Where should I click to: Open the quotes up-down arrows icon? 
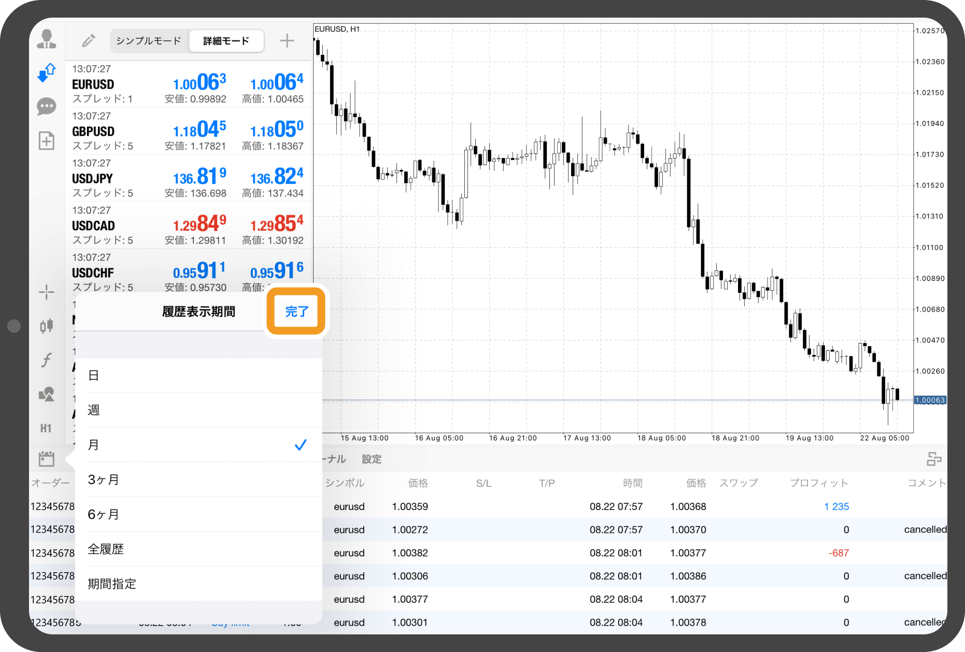tap(47, 73)
